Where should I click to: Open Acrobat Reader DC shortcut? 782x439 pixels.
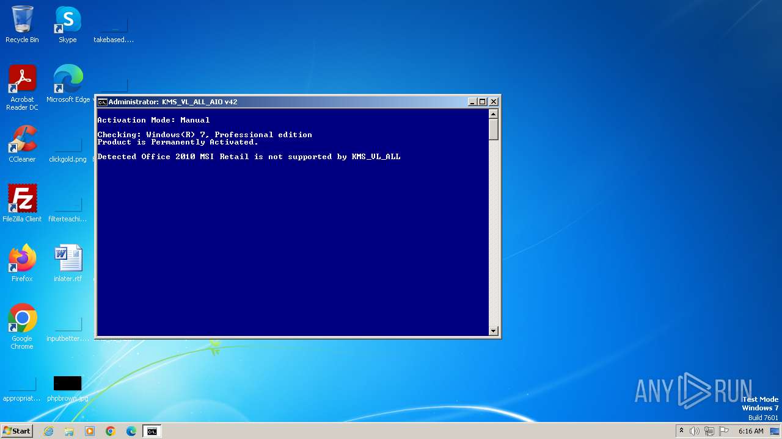tap(22, 88)
